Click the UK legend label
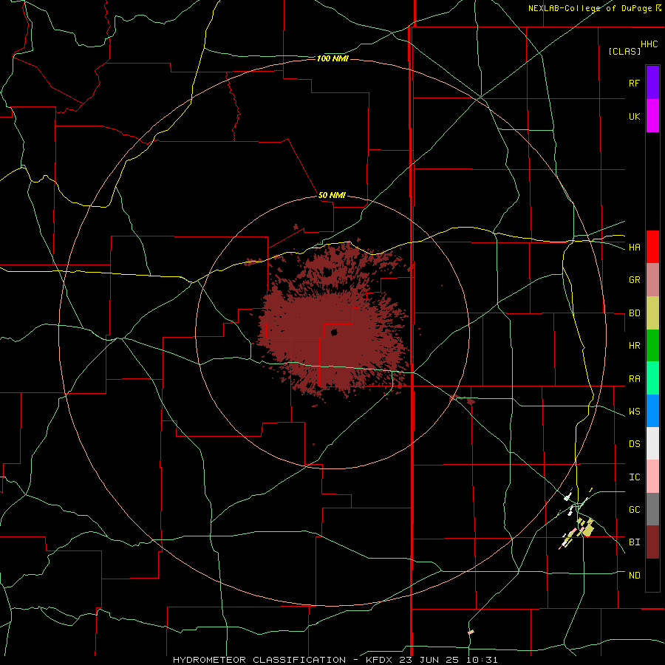Screen dimensions: 665x665 coord(634,116)
